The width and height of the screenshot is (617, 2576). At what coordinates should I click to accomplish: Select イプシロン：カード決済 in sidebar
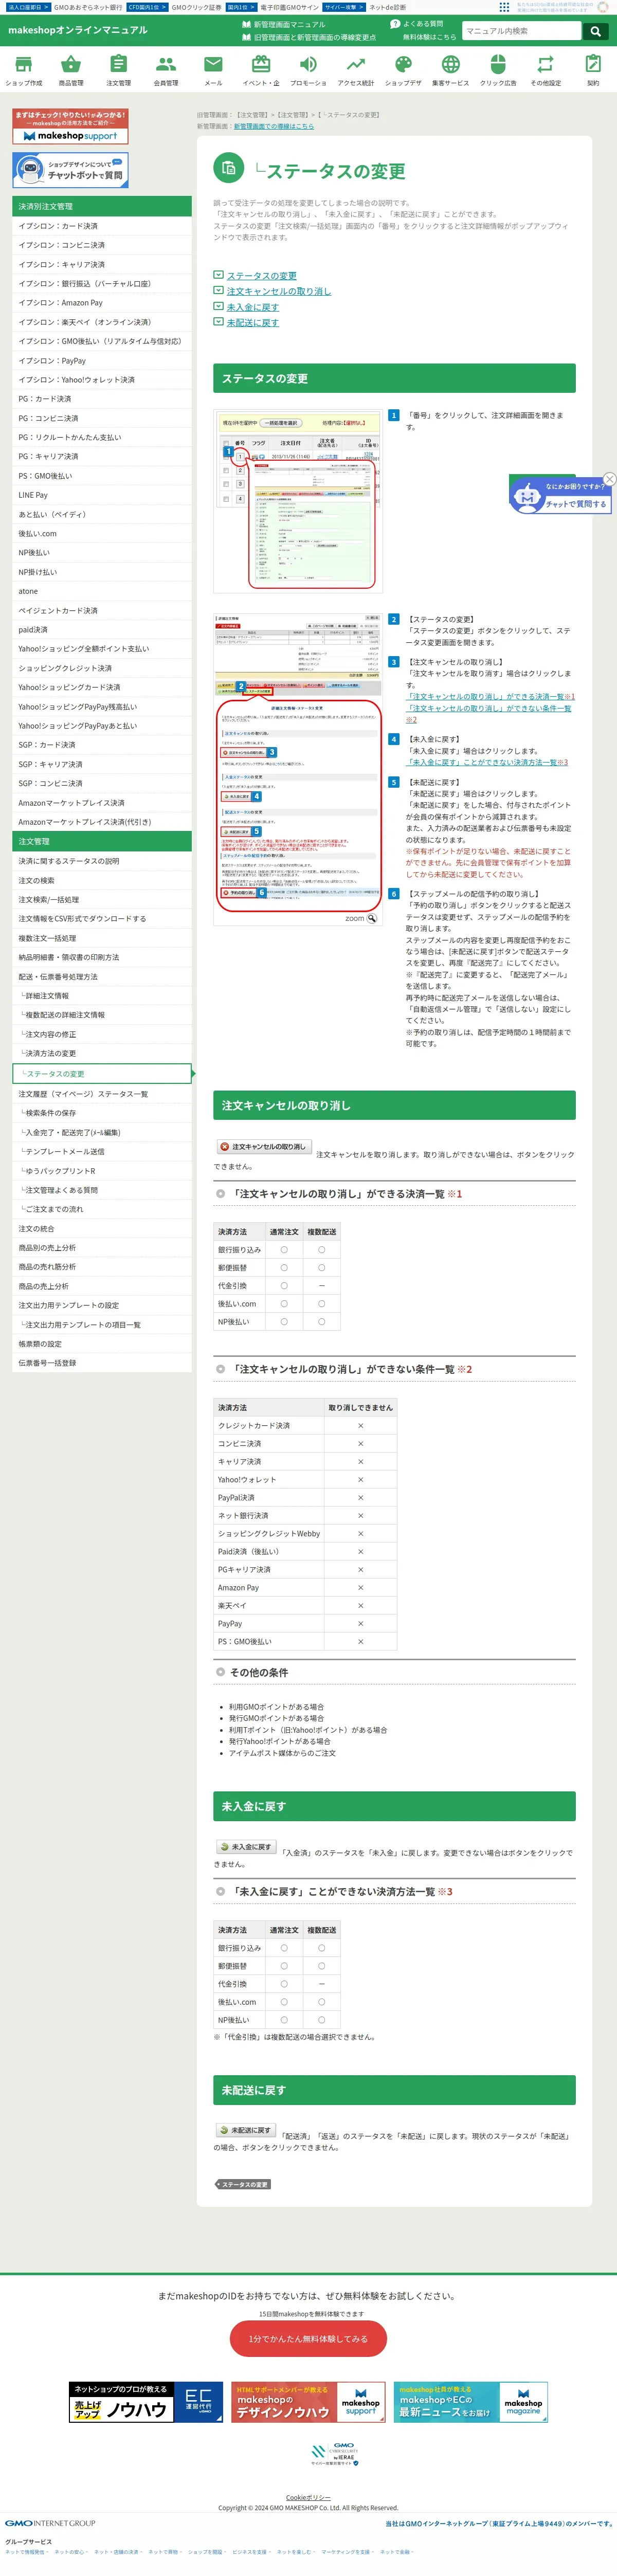(x=102, y=226)
